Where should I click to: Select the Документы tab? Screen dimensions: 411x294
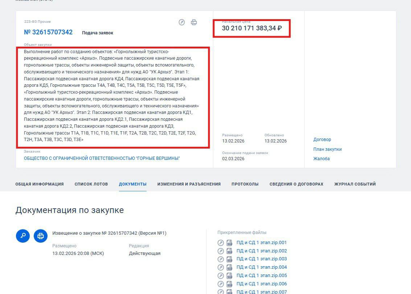[x=133, y=184]
